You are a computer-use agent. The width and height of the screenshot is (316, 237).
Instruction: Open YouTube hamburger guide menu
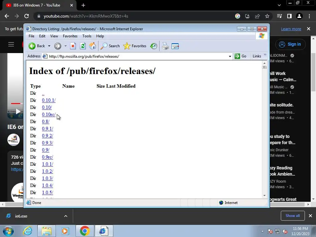click(11, 44)
